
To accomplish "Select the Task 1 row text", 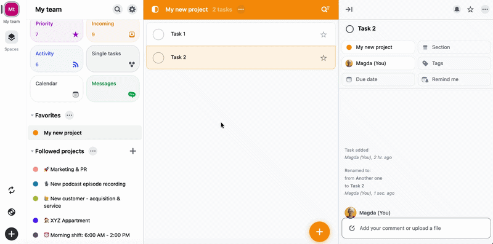I will coord(178,34).
